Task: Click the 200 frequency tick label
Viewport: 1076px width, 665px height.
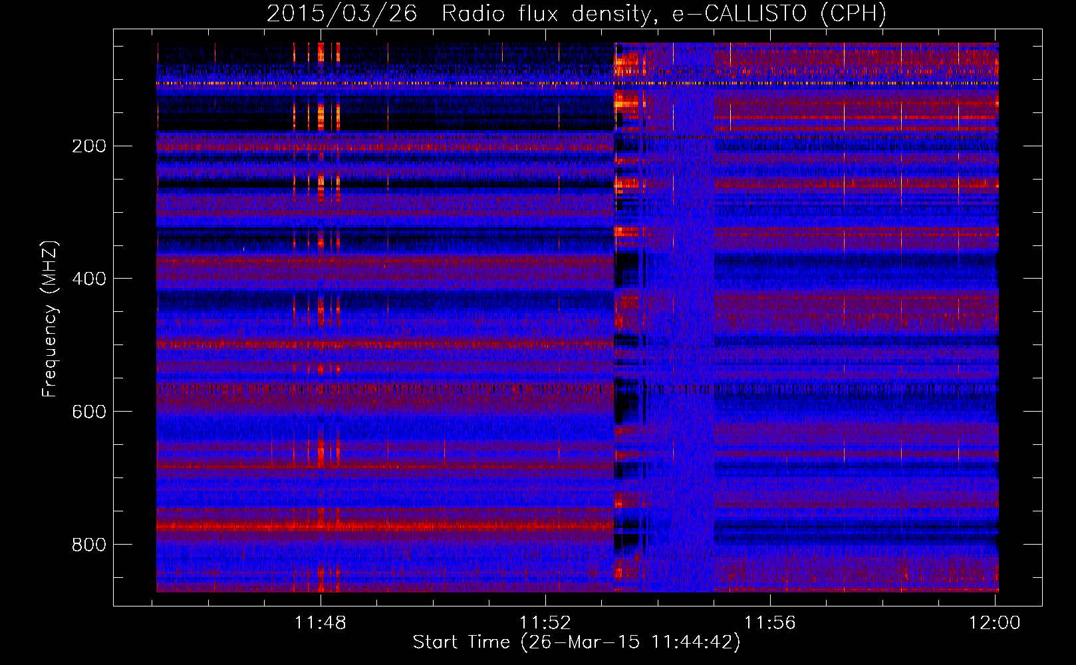Action: tap(89, 146)
